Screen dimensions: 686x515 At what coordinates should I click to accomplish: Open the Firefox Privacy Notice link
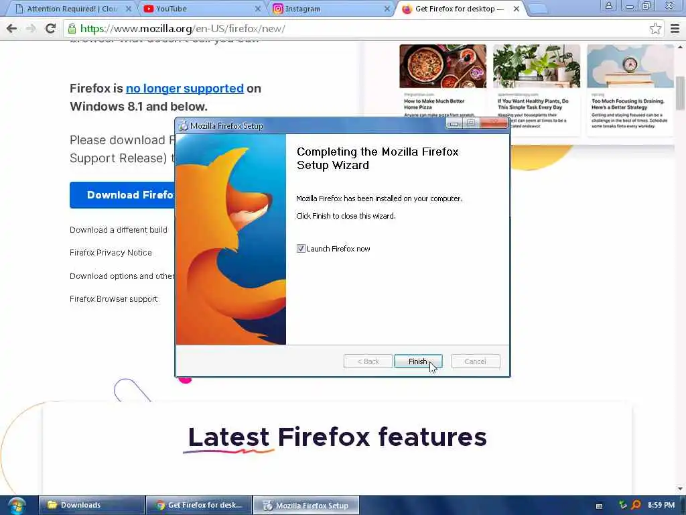111,253
